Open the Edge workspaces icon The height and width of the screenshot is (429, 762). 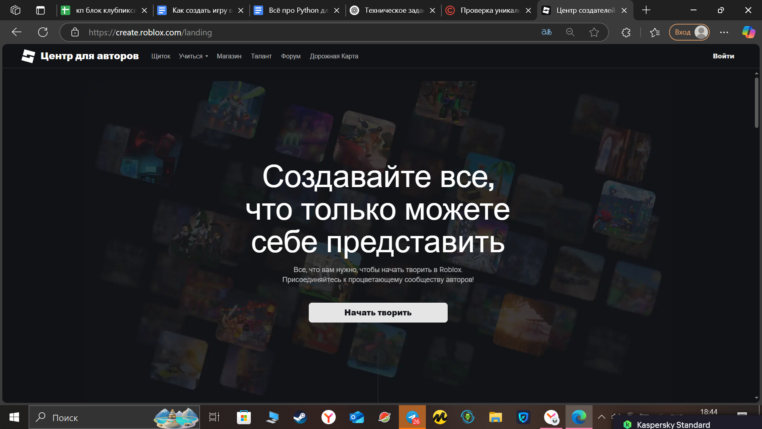click(15, 10)
